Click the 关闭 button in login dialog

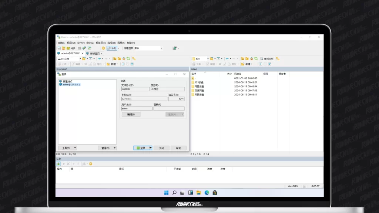[161, 148]
